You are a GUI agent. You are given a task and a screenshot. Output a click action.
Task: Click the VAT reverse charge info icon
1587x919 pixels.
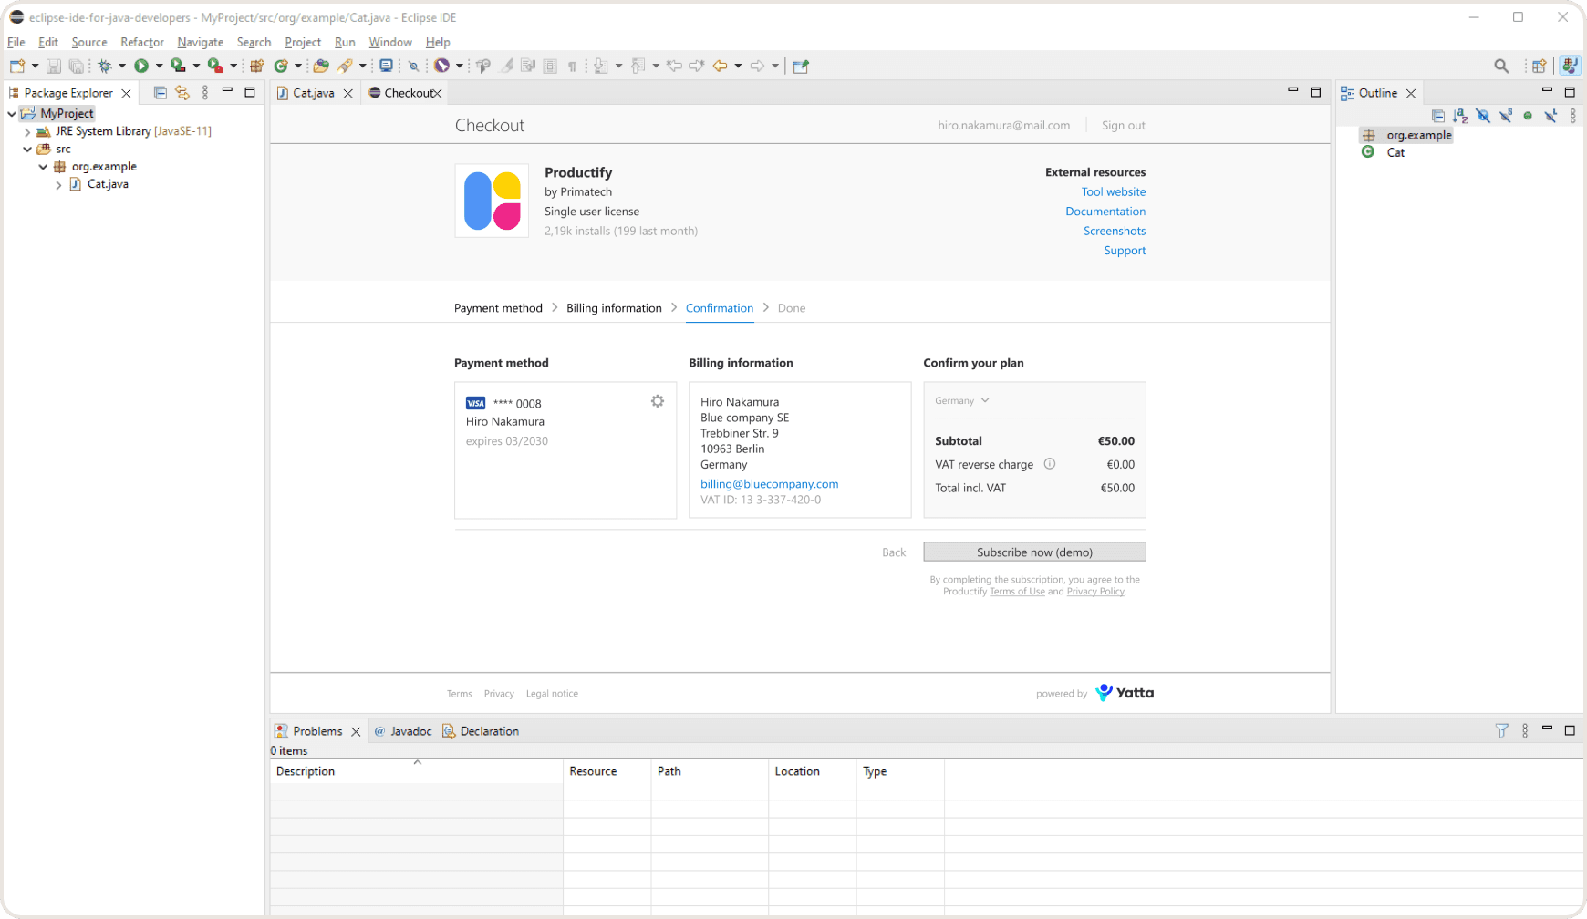click(1050, 464)
